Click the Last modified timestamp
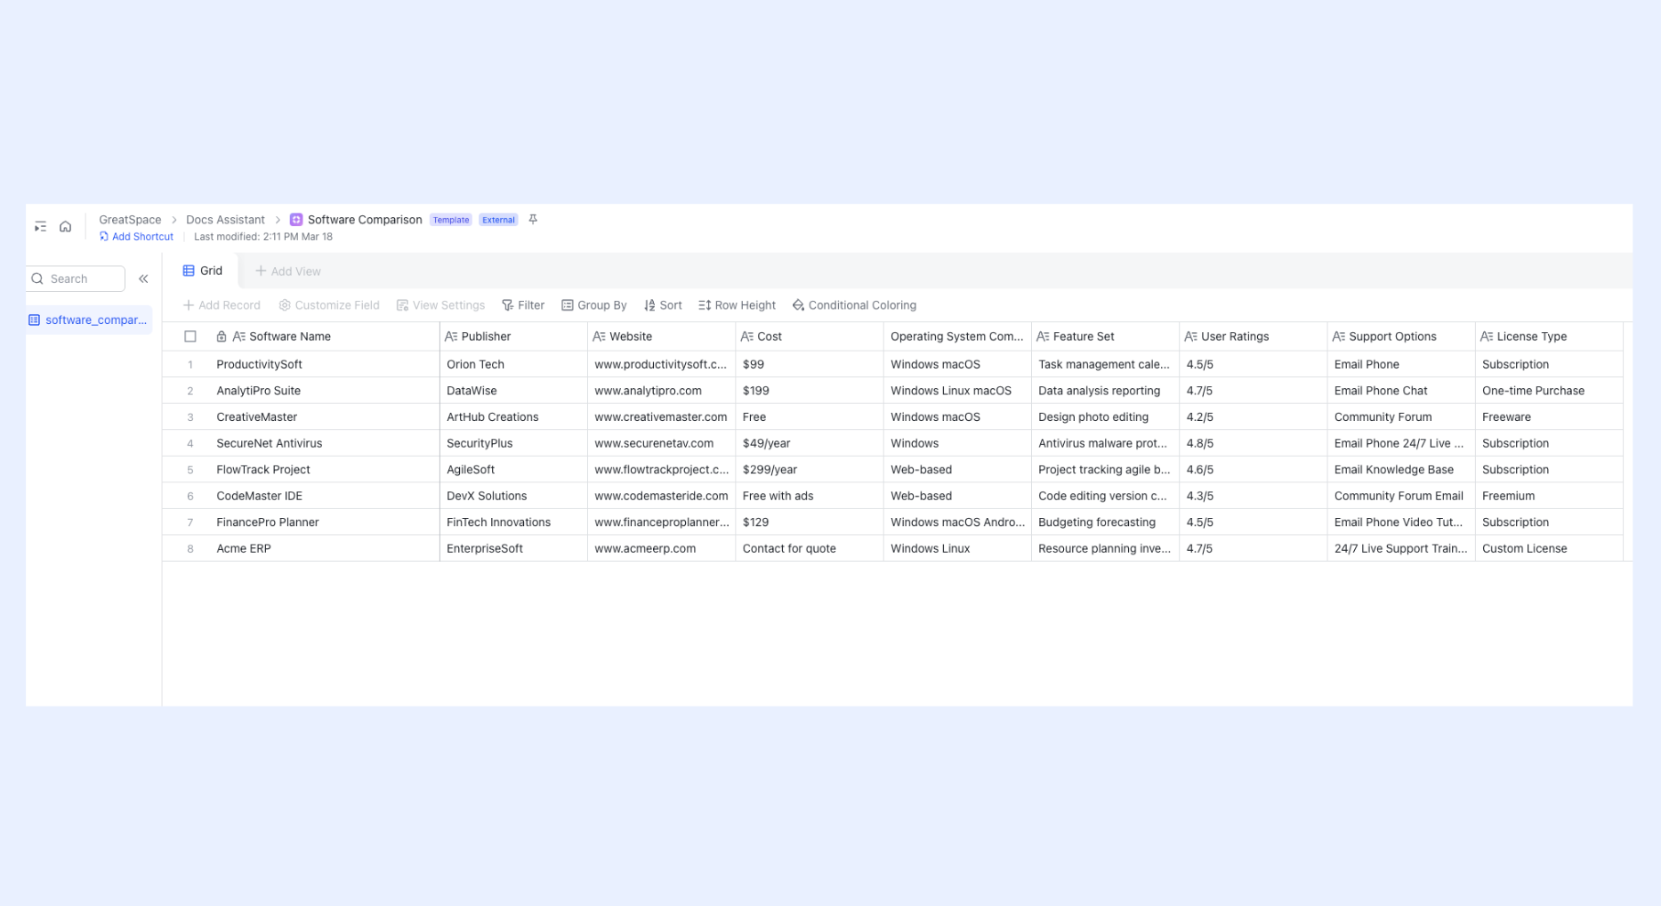 (263, 237)
